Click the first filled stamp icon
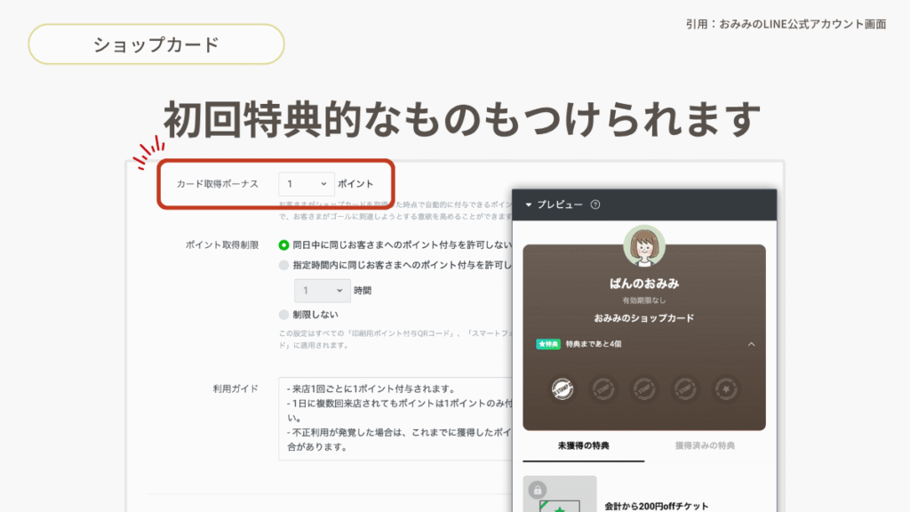910x512 pixels. pyautogui.click(x=562, y=388)
